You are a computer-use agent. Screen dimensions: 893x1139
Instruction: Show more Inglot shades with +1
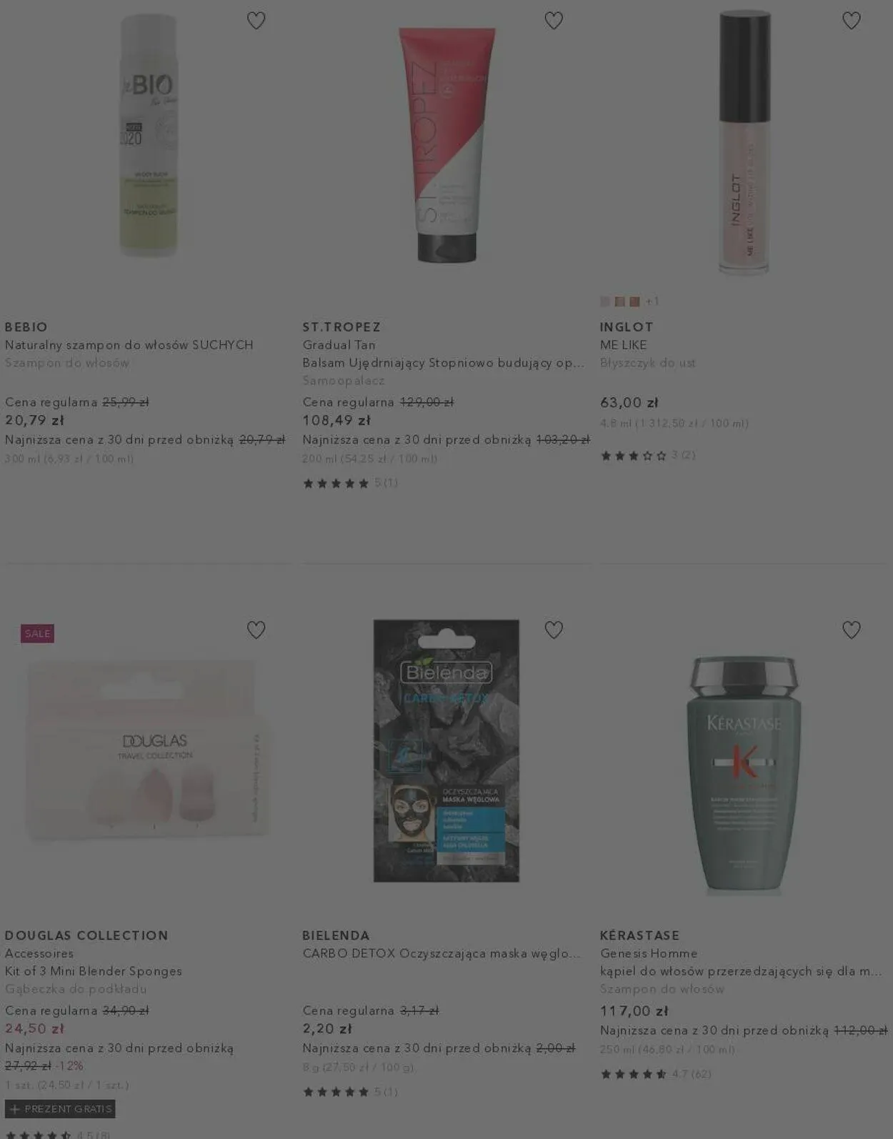652,302
